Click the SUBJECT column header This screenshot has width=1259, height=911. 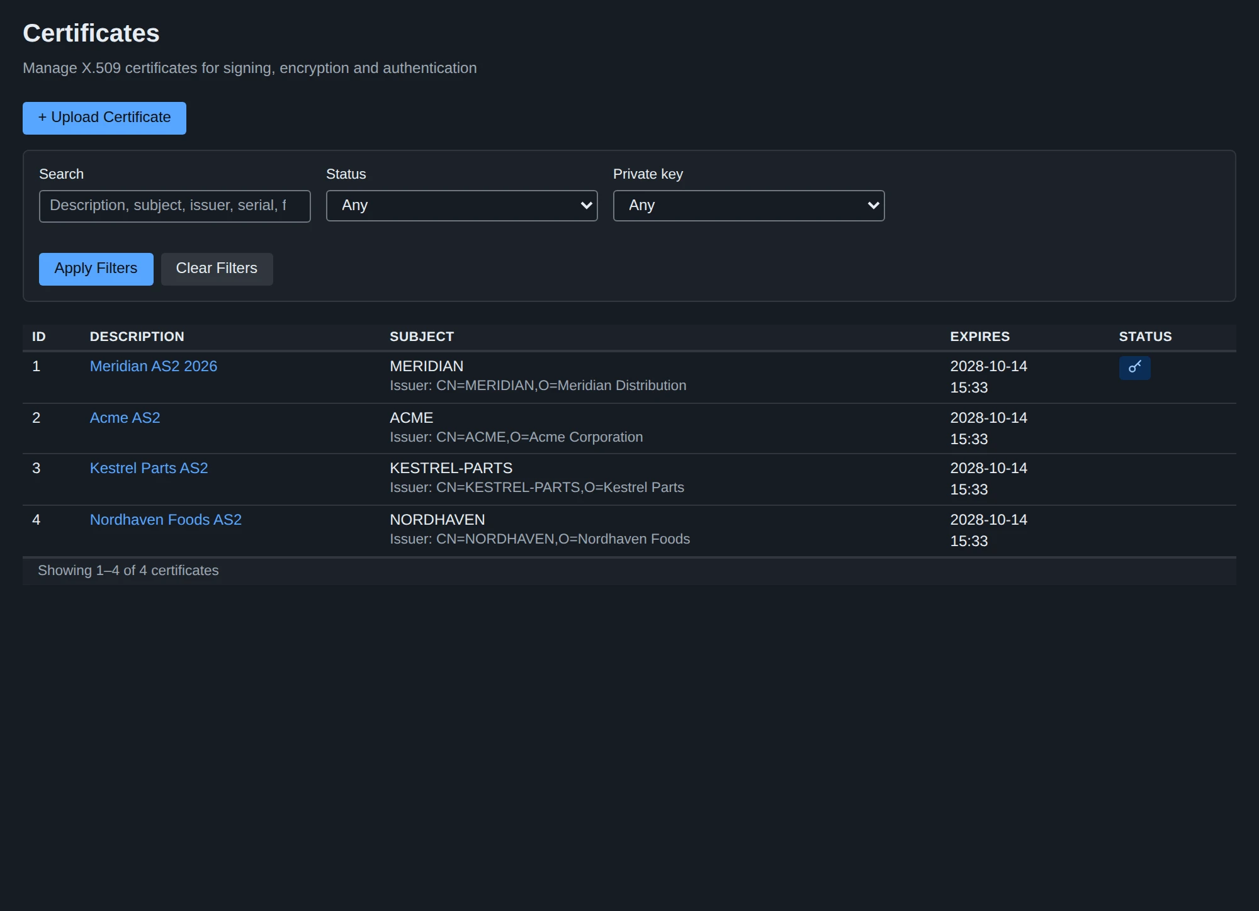click(421, 337)
